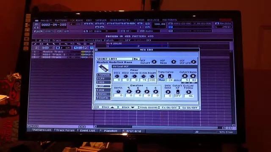Open the EDIT menu
This screenshot has width=271, height=152.
(x=89, y=20)
